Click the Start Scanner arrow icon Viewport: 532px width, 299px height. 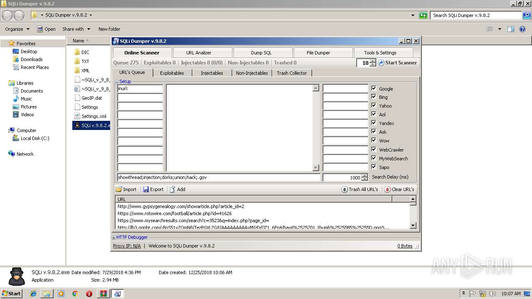(381, 63)
